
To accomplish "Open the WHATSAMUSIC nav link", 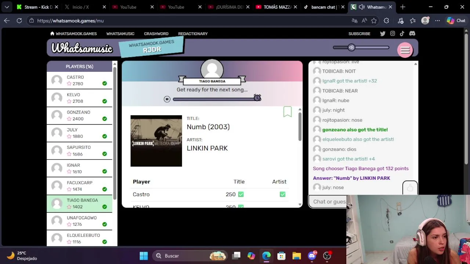I will point(120,34).
